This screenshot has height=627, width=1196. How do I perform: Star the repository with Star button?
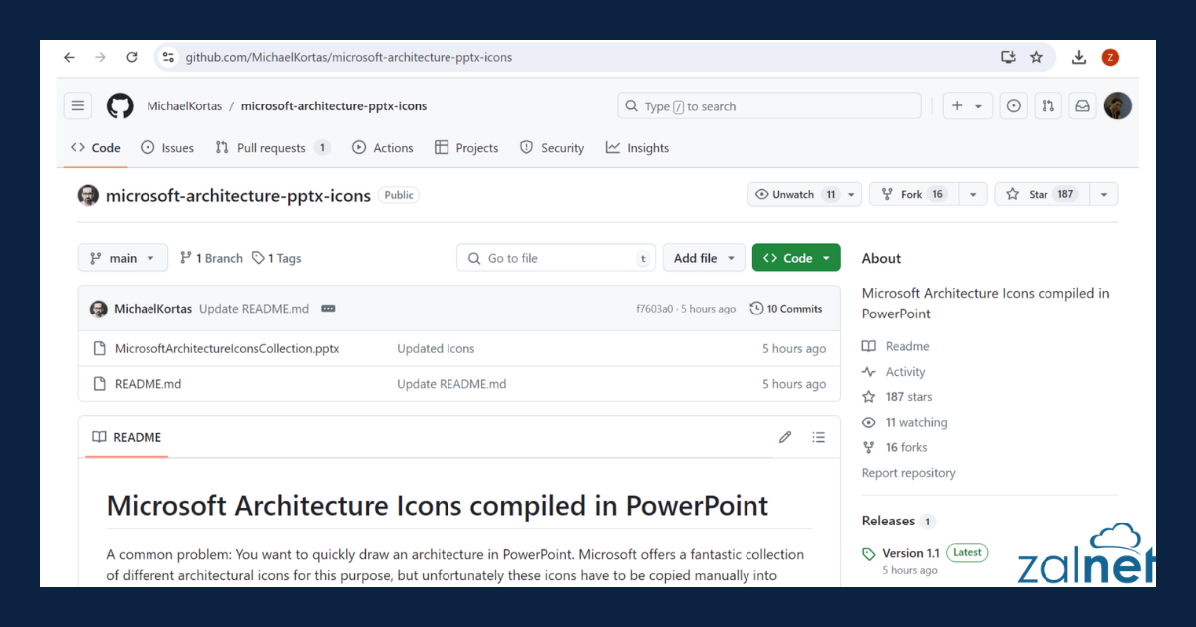1042,195
